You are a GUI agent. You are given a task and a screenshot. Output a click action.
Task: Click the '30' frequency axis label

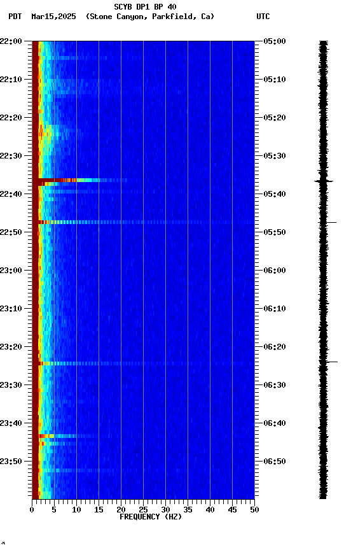click(x=165, y=510)
